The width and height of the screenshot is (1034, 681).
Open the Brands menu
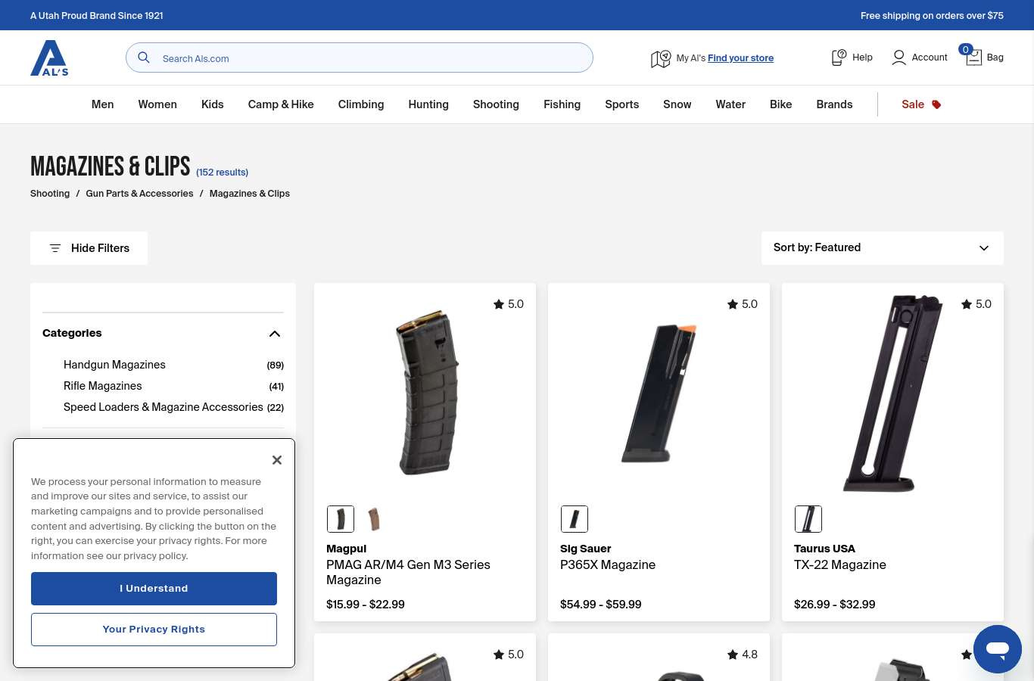[x=835, y=104]
